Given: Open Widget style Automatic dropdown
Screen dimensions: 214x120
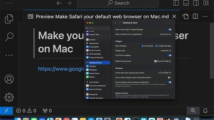Looking at the screenshot, I should tap(166, 51).
